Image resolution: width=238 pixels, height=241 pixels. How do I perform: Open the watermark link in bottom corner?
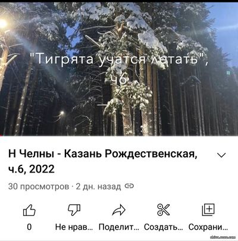(222, 237)
